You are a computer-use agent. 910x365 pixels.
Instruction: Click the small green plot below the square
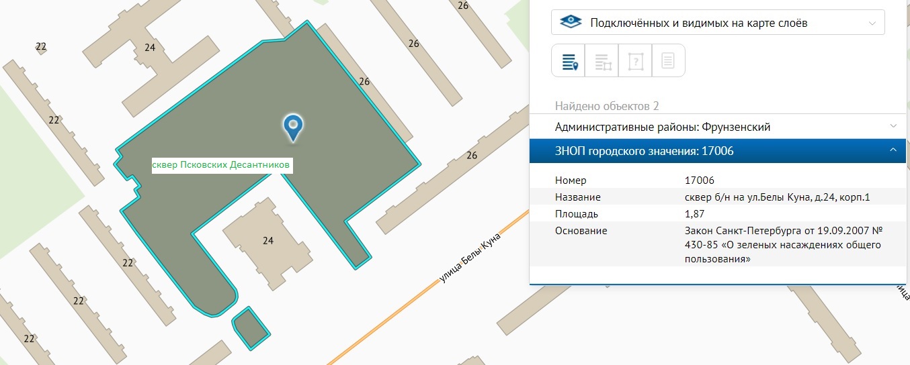point(250,329)
